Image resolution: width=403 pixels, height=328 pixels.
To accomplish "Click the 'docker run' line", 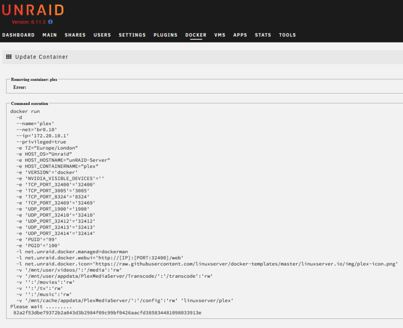I will pos(25,111).
